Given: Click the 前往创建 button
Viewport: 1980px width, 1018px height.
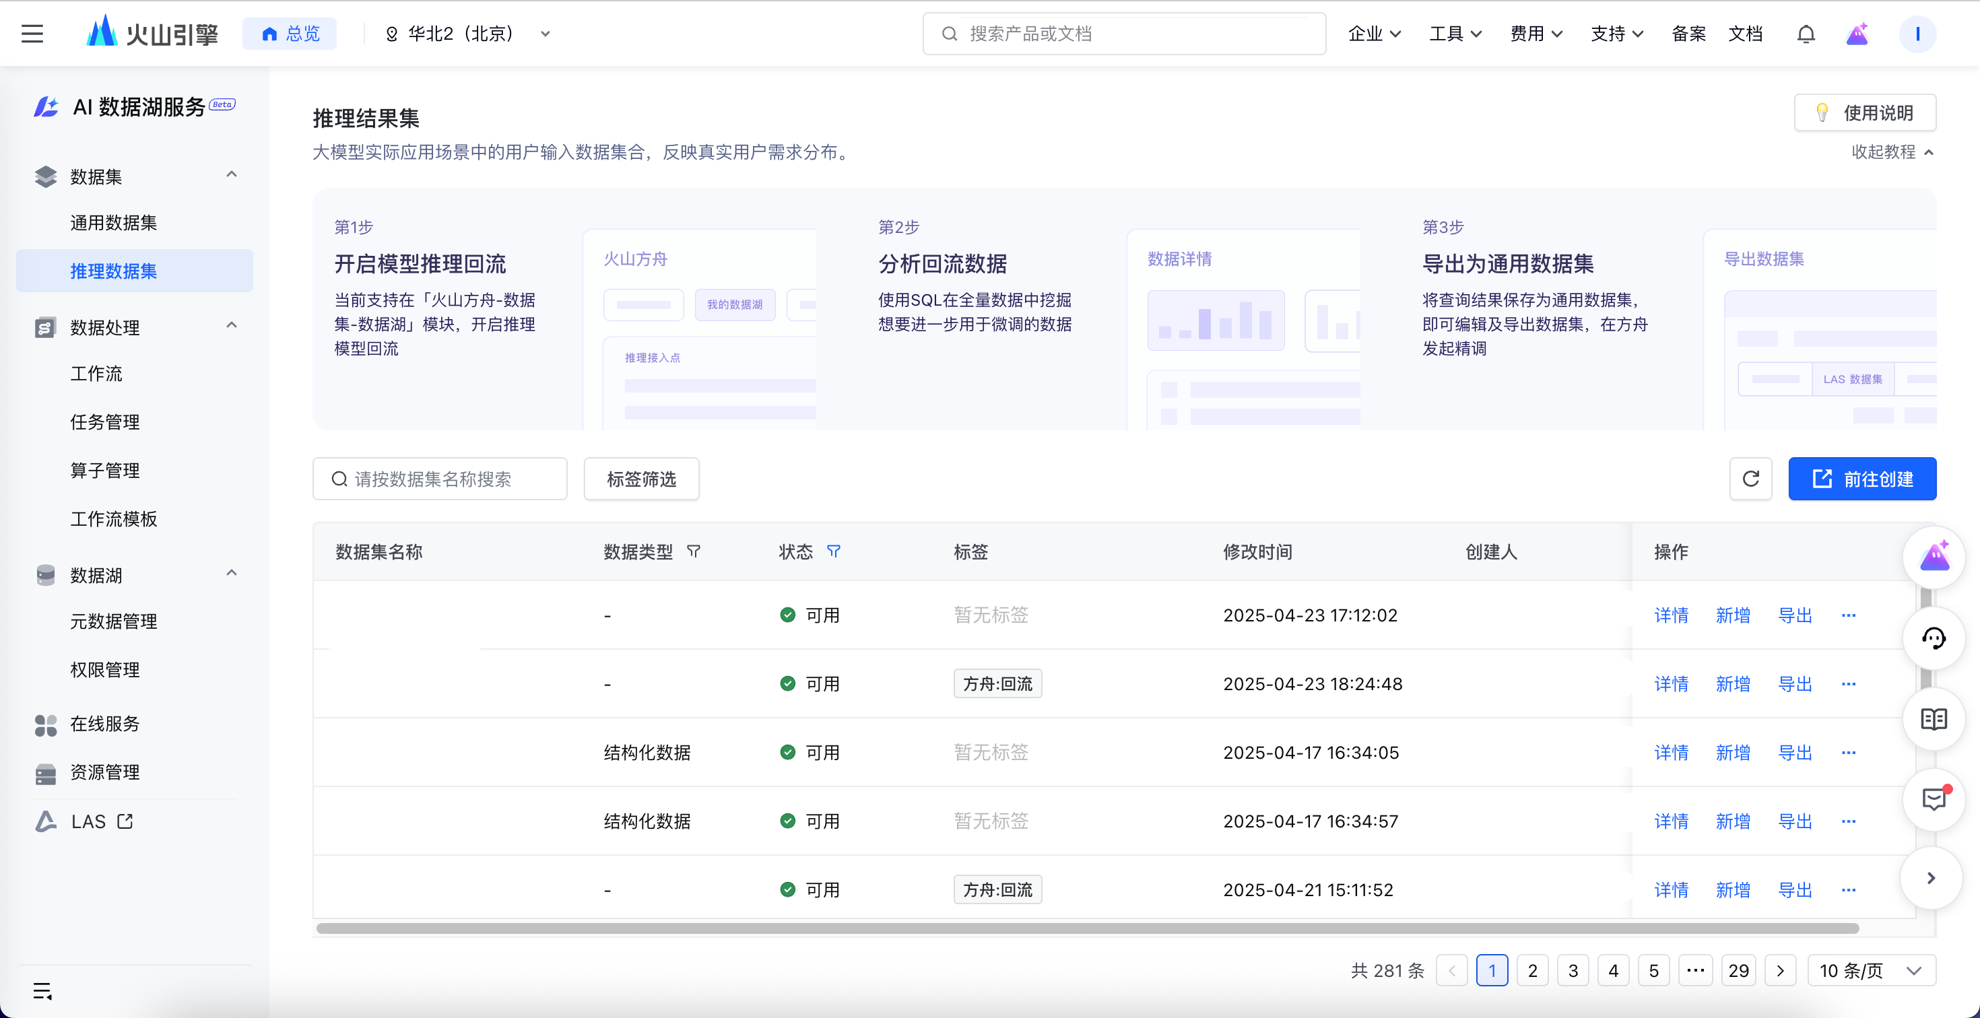Looking at the screenshot, I should click(1861, 479).
